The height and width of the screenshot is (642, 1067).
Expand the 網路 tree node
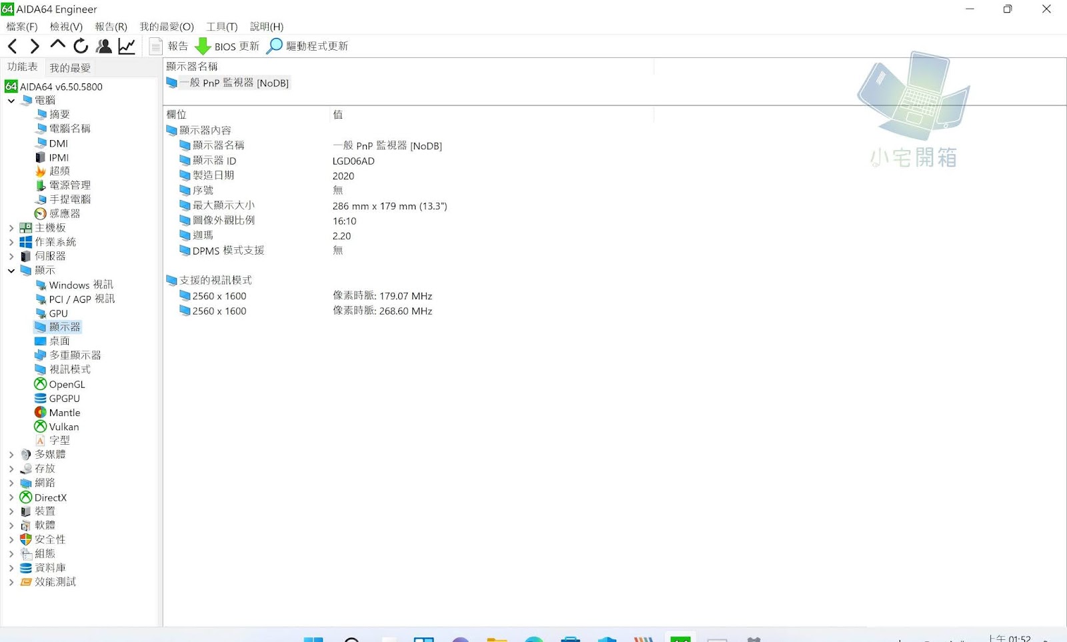tap(11, 483)
